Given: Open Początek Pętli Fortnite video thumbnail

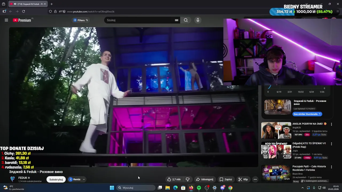Looking at the screenshot, I should [x=276, y=173].
